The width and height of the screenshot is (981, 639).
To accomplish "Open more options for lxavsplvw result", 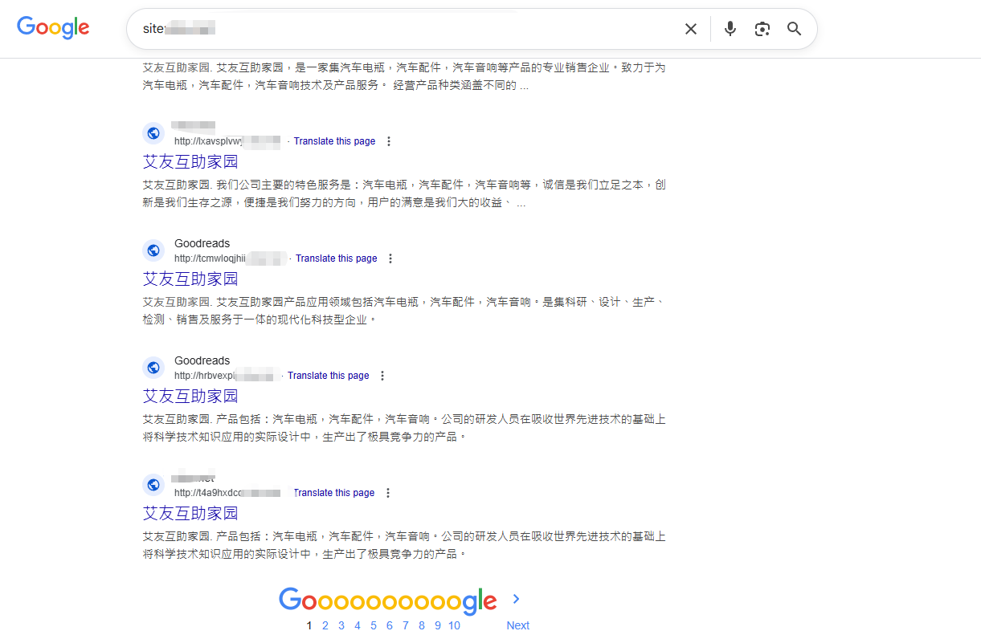I will point(389,141).
